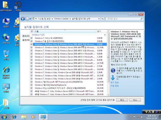Sort by the 이름 column header
Viewport: 161px width, 120px height.
pos(65,31)
